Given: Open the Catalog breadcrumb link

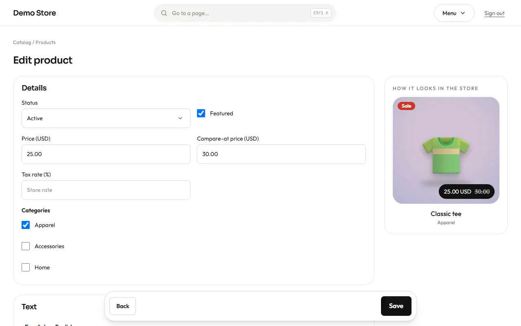Looking at the screenshot, I should [x=22, y=42].
